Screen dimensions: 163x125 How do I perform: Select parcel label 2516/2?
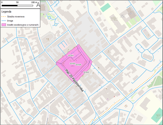pyautogui.click(x=86, y=72)
